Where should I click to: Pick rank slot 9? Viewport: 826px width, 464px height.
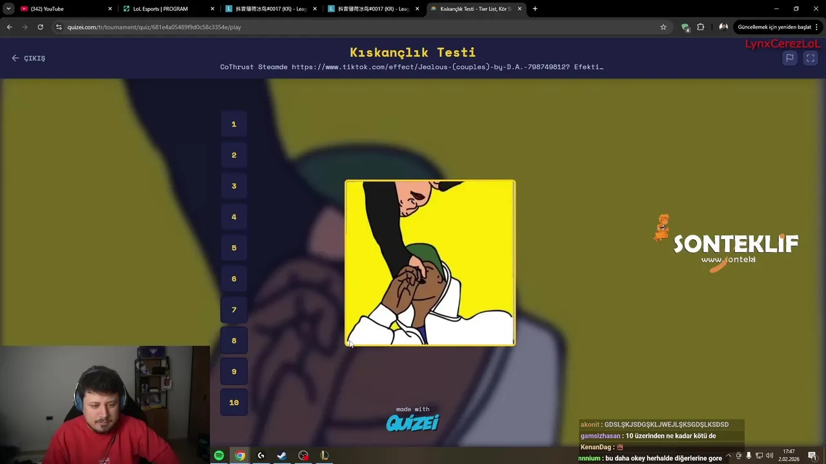tap(234, 372)
